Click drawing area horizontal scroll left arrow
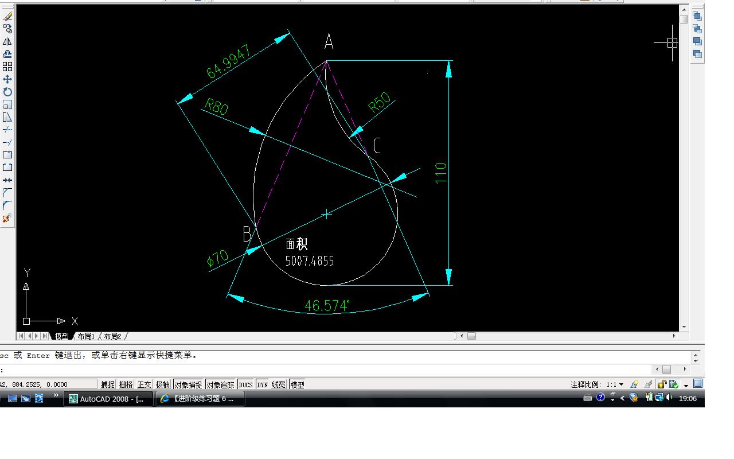The height and width of the screenshot is (459, 734). click(x=463, y=336)
